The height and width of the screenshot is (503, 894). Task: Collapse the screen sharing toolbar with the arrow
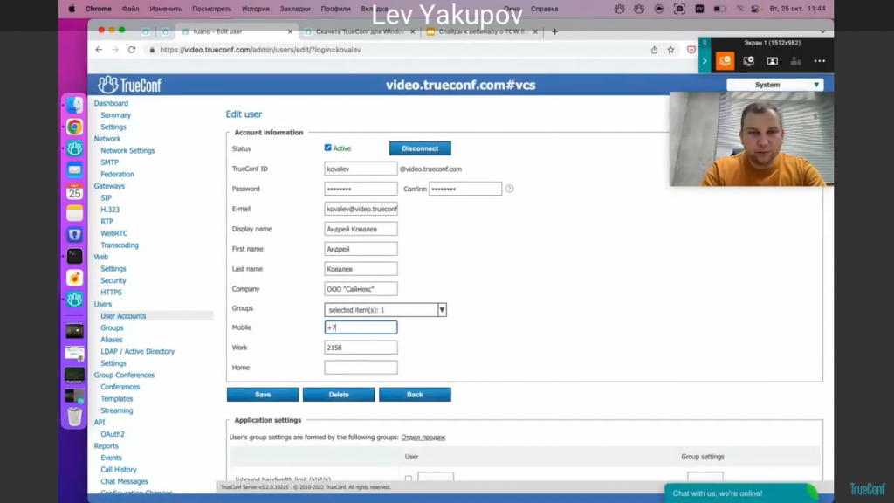[x=705, y=61]
